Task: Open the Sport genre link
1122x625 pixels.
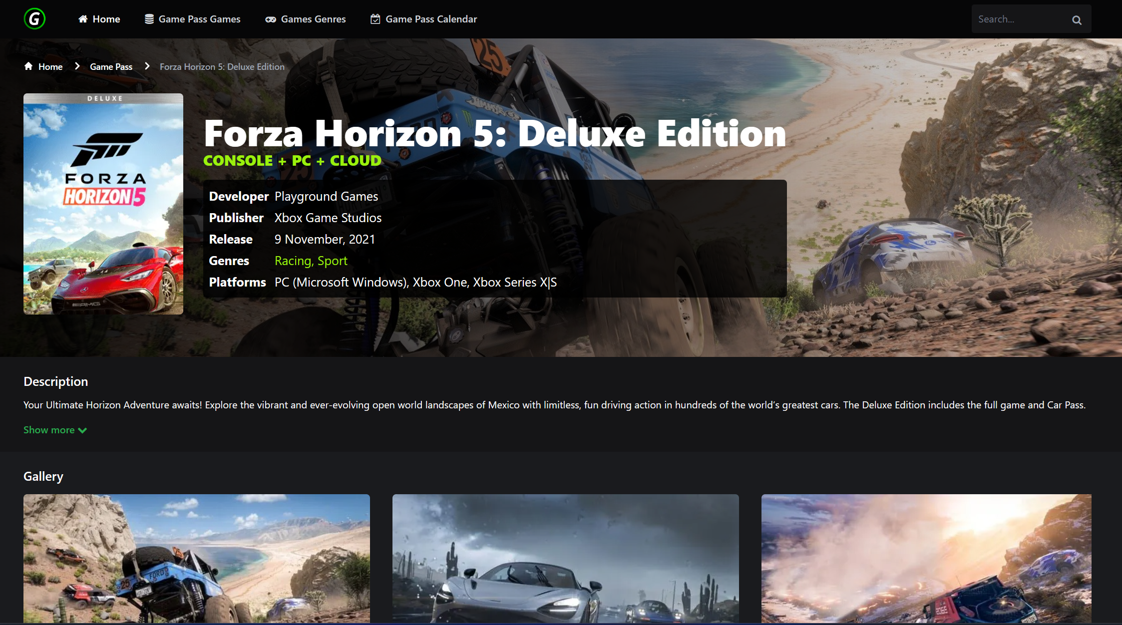Action: coord(332,261)
